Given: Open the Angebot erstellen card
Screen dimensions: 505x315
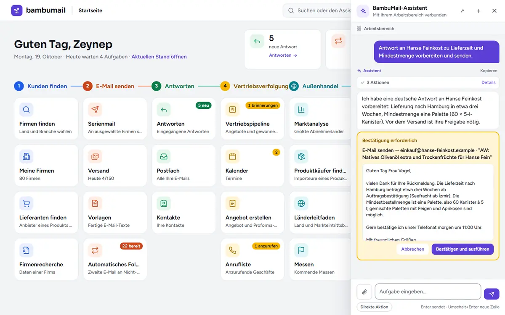Looking at the screenshot, I should (252, 213).
